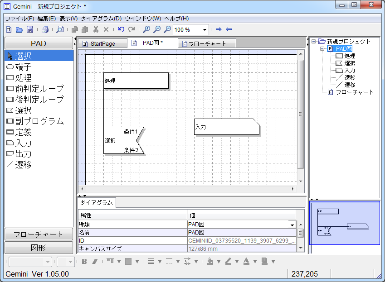Click the copy icon in the toolbar
The width and height of the screenshot is (385, 282).
pos(75,29)
